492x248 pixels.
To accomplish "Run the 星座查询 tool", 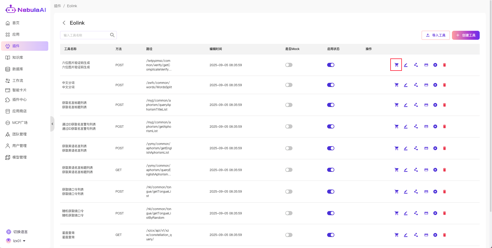I will (435, 235).
